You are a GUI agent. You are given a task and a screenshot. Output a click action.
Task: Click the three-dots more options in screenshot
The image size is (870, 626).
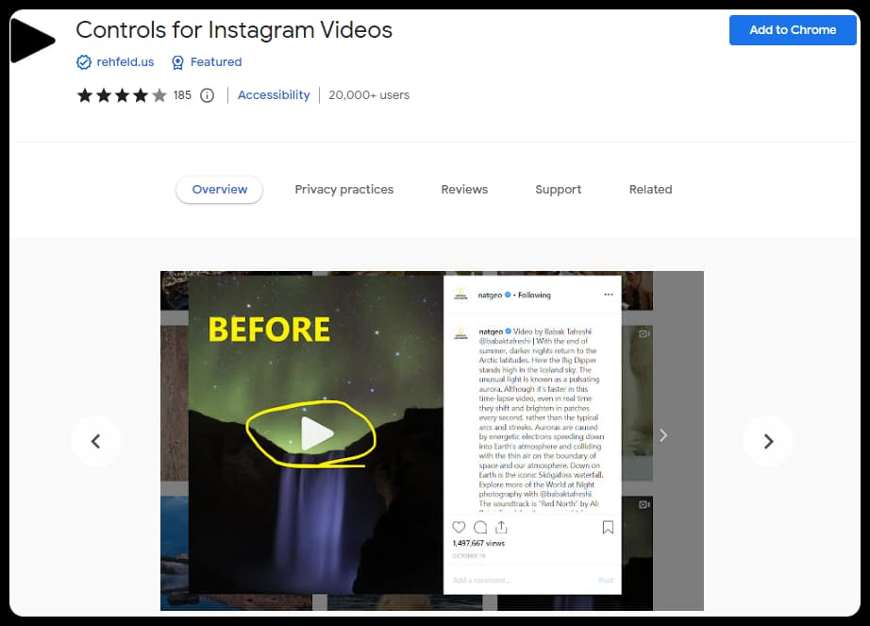point(609,295)
